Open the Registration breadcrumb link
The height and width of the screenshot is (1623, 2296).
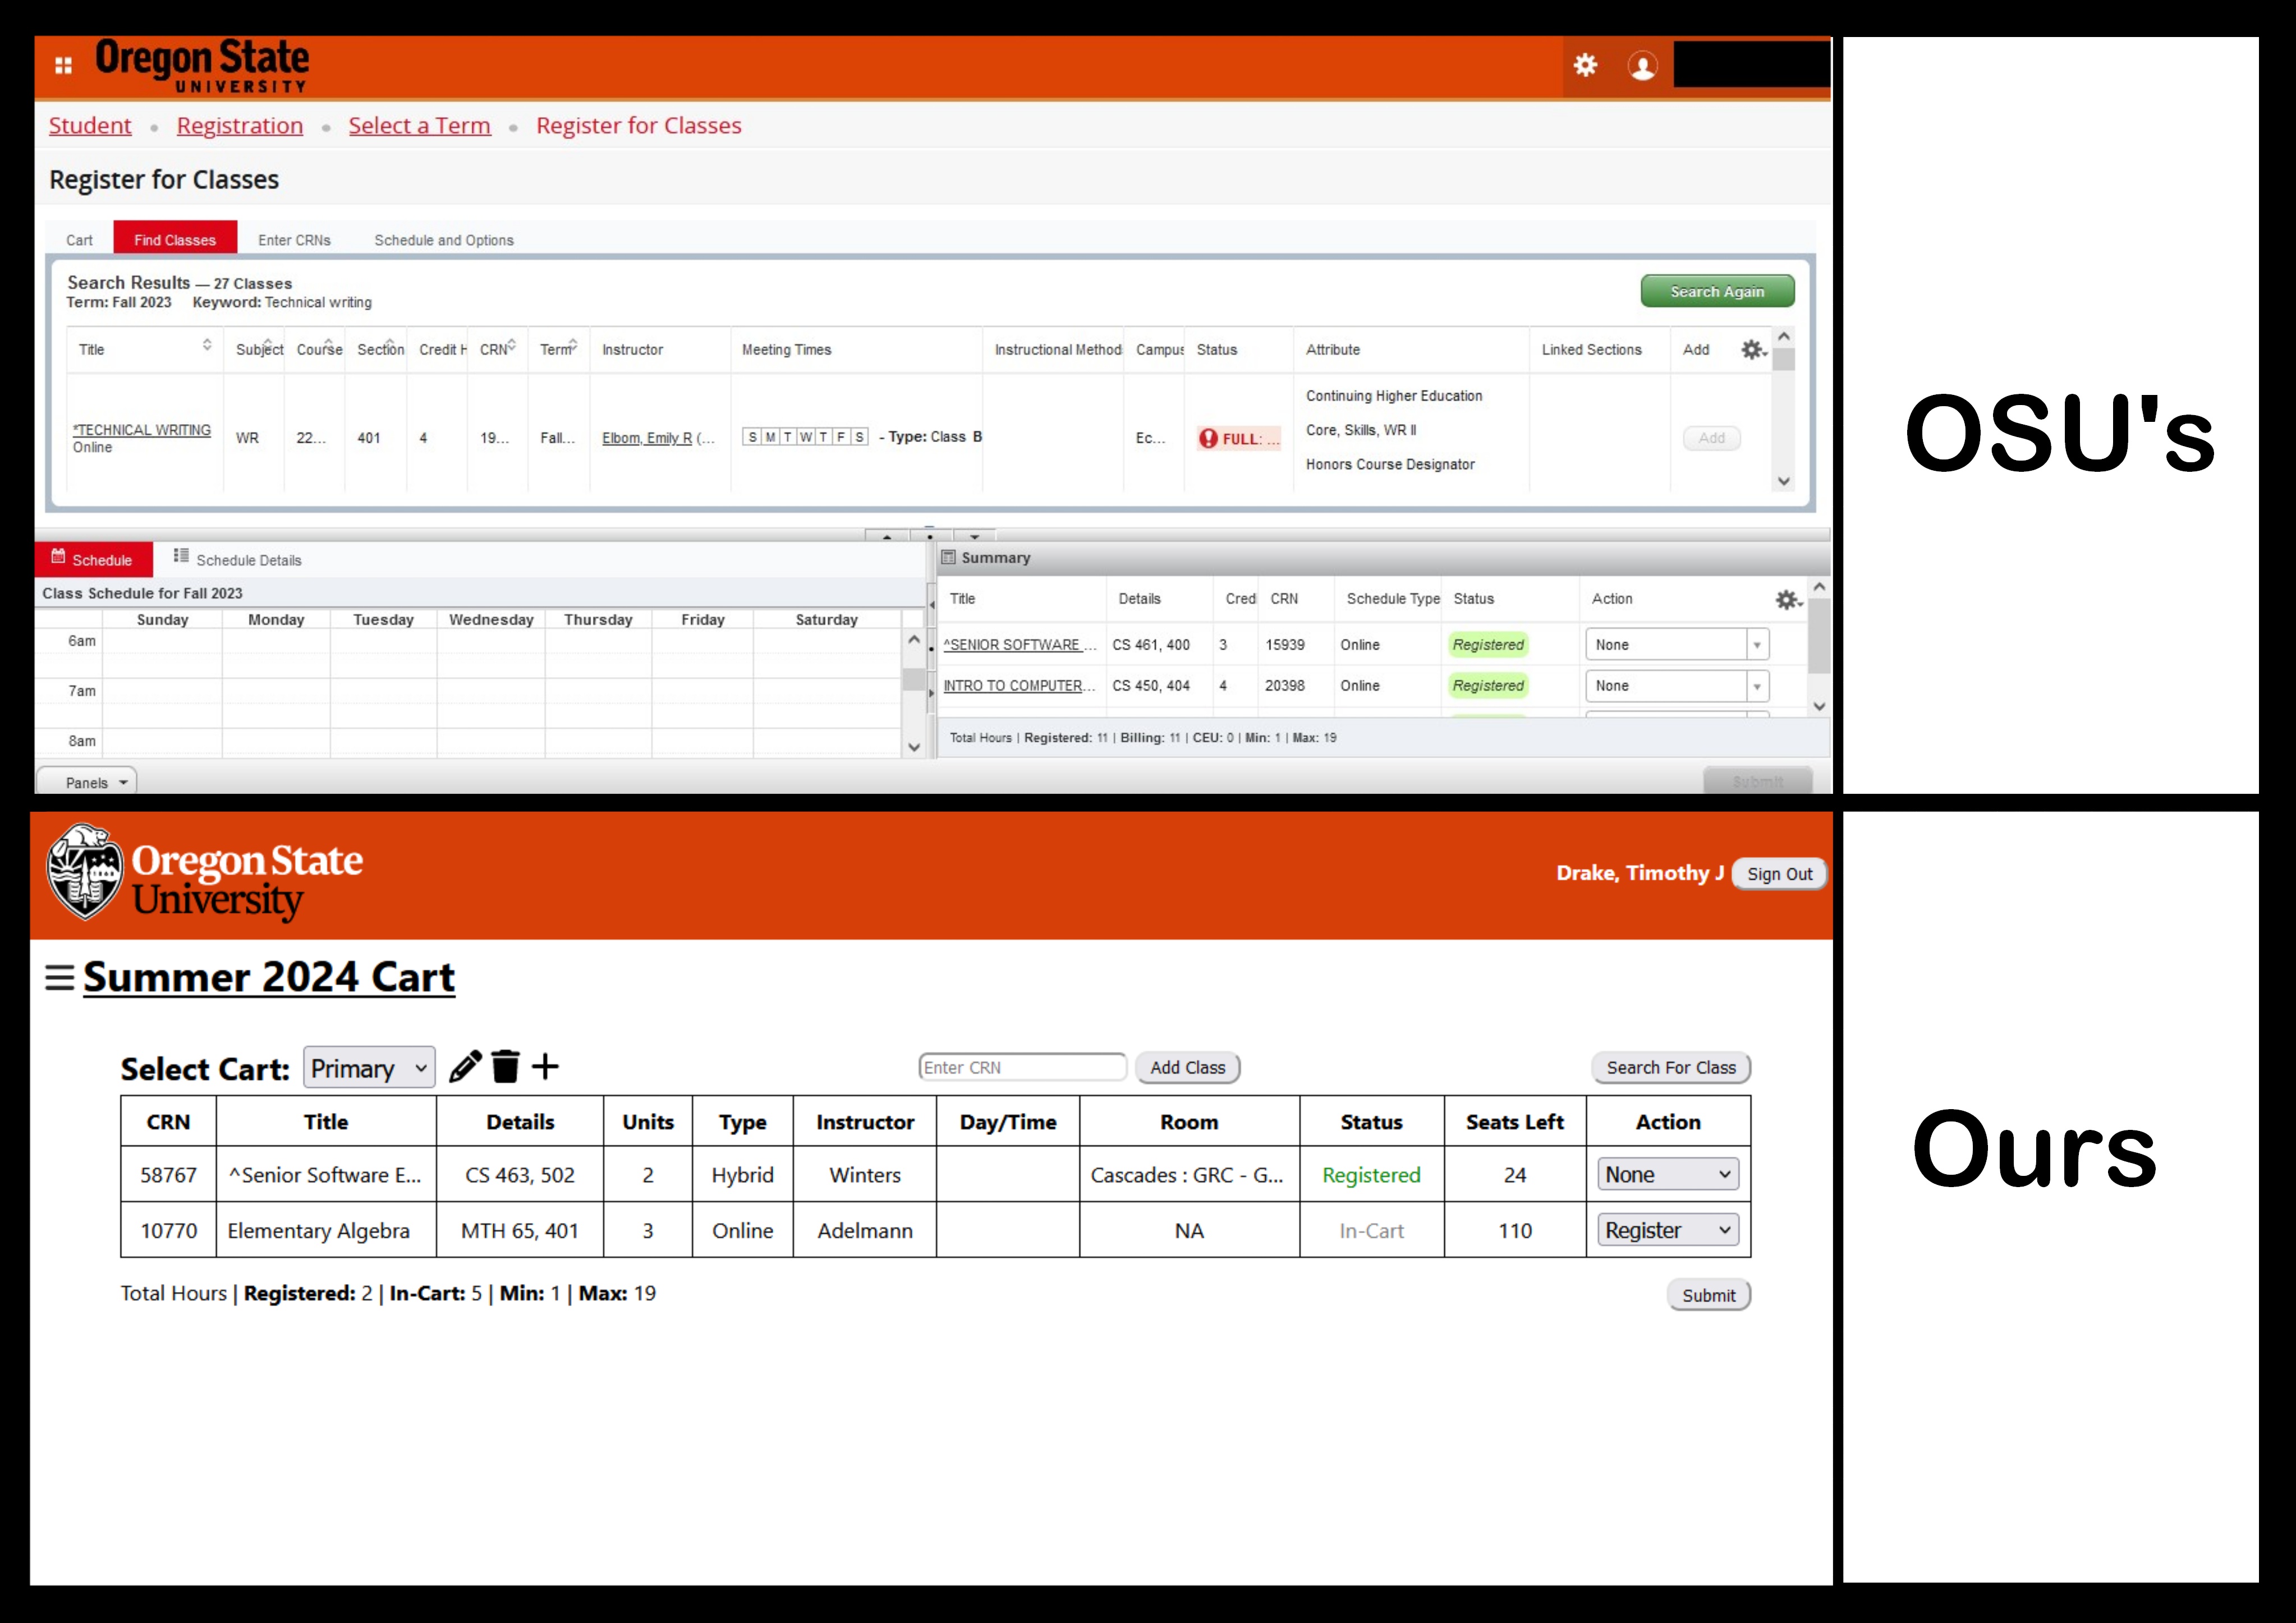pos(240,125)
